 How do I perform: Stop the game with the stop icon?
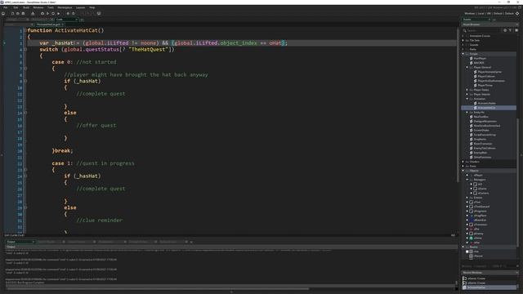(x=53, y=13)
